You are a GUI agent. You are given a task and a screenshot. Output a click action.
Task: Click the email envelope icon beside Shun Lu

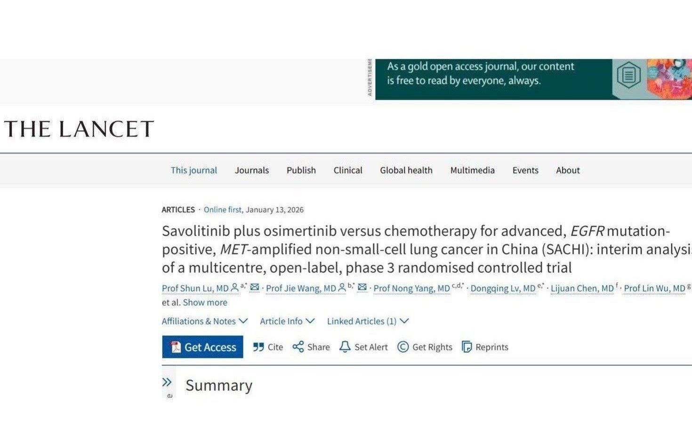[x=255, y=287]
